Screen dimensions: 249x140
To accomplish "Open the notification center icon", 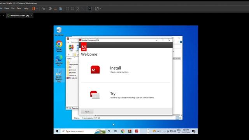I will [194, 131].
